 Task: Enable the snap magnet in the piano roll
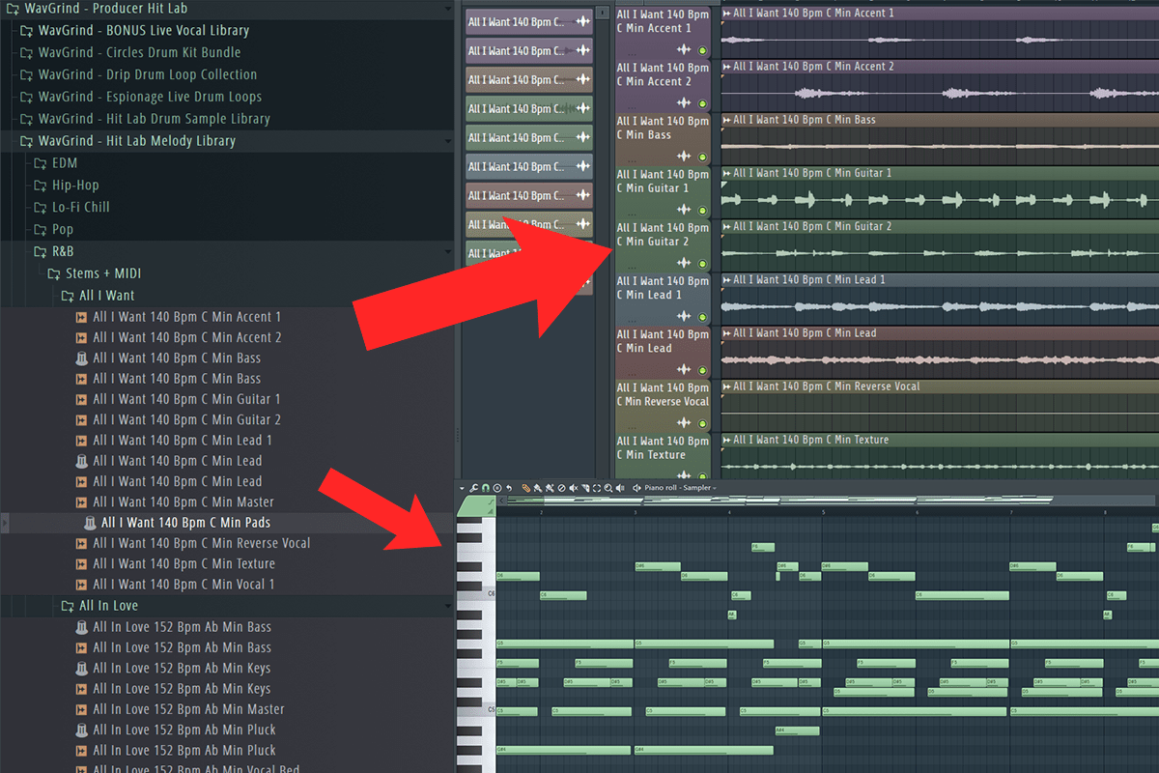click(x=485, y=488)
